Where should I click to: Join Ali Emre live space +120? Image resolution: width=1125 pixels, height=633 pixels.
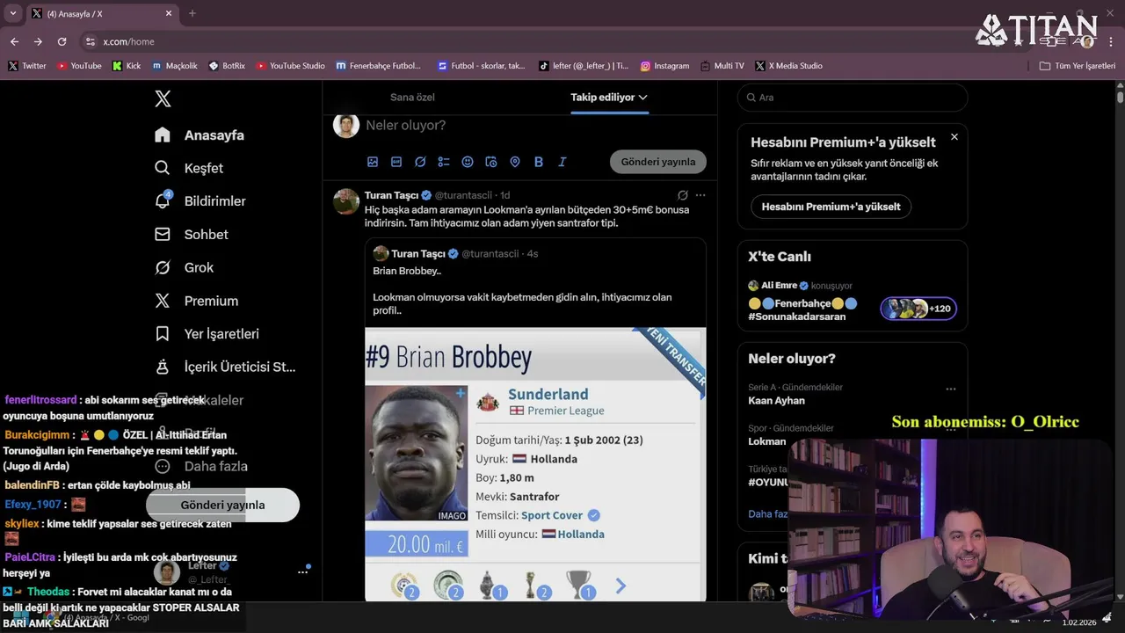(918, 309)
